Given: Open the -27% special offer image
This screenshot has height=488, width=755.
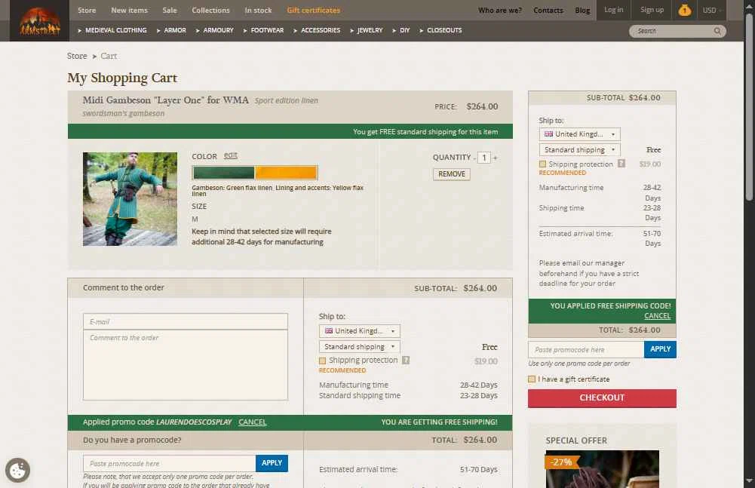Looking at the screenshot, I should [603, 469].
